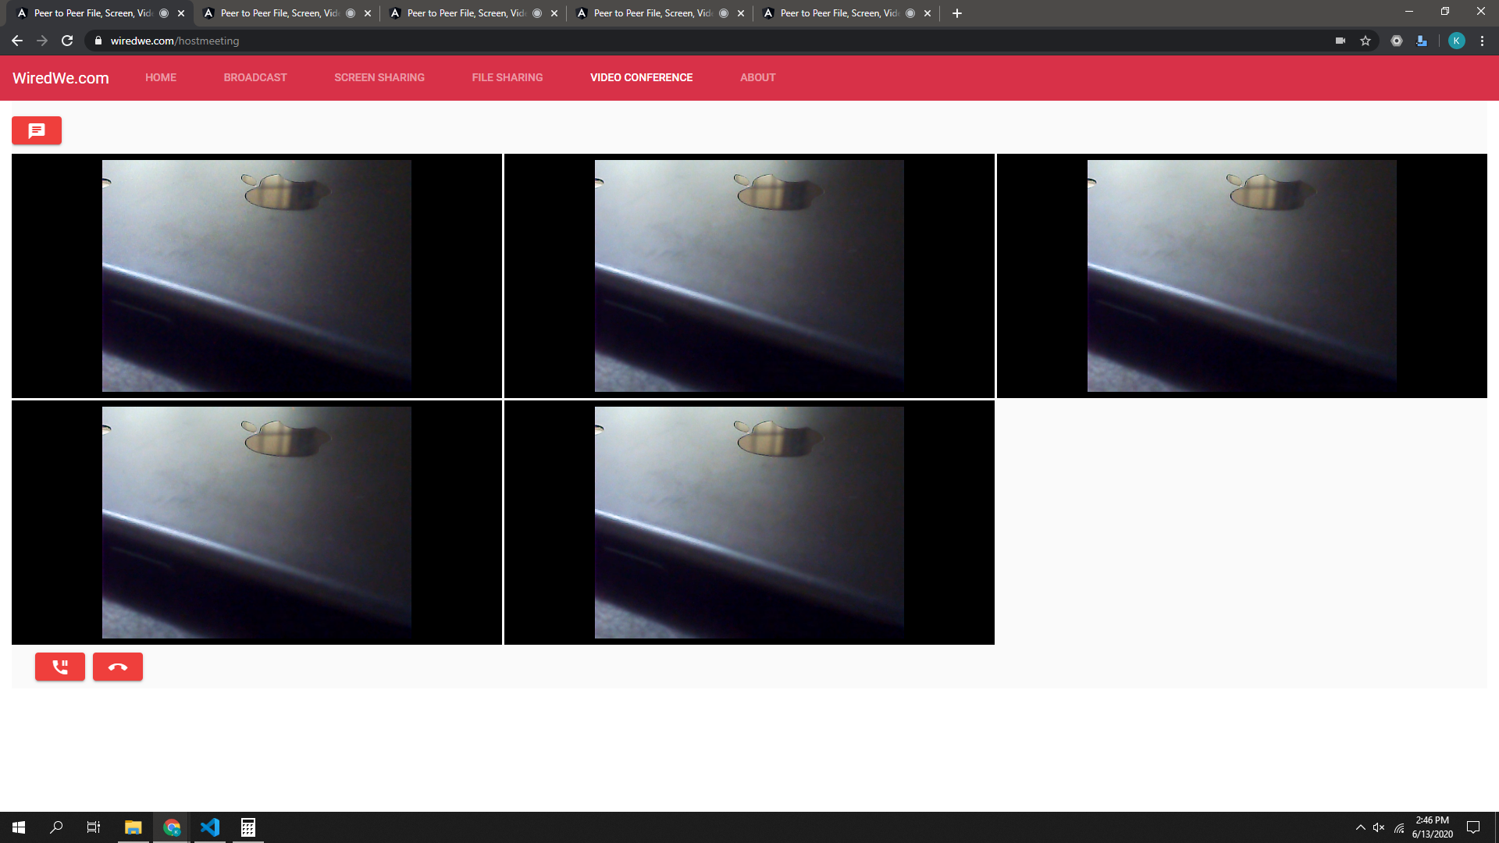The image size is (1499, 843).
Task: Close the third browser tab
Action: coord(554,13)
